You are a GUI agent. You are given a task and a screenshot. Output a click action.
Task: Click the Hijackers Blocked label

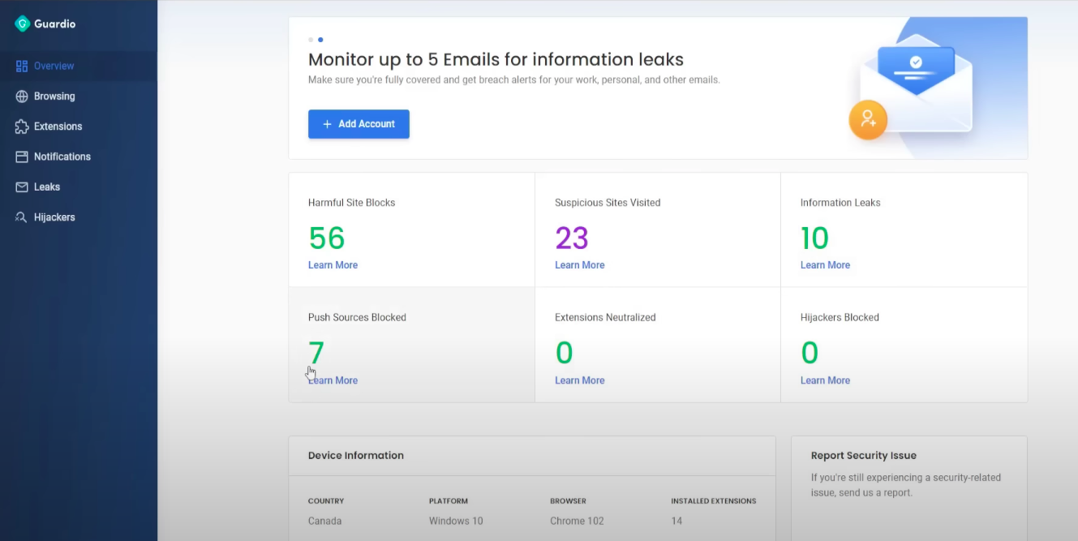point(840,318)
